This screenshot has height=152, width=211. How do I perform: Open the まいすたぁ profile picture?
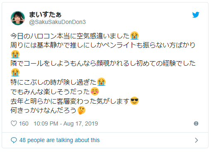click(18, 18)
